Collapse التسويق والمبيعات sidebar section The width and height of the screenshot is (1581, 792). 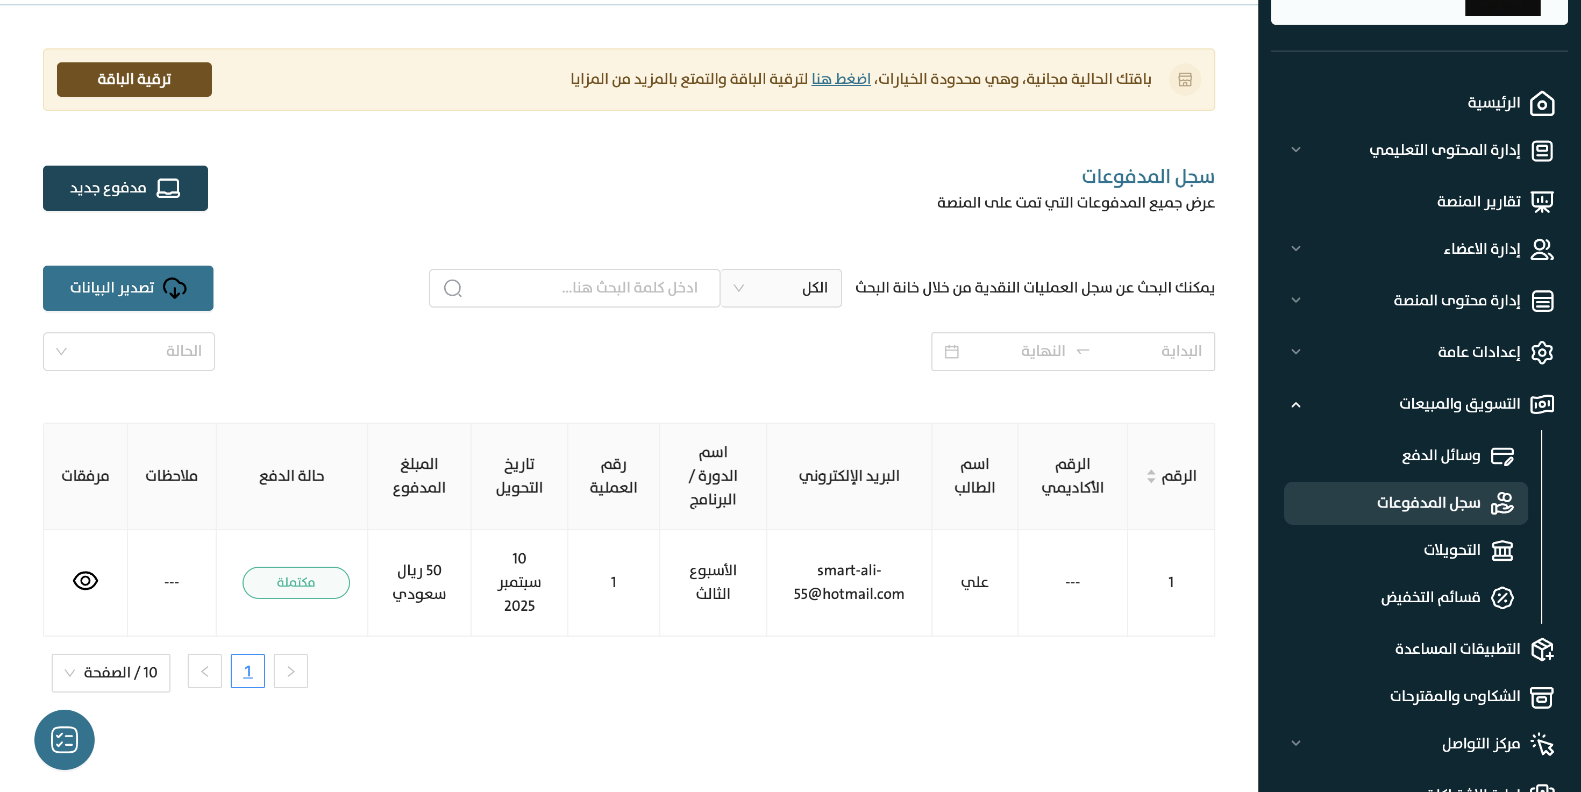(x=1295, y=404)
